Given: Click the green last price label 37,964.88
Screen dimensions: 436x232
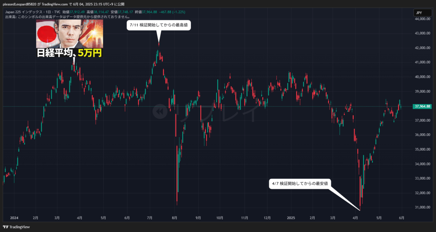Looking at the screenshot, I should 422,106.
